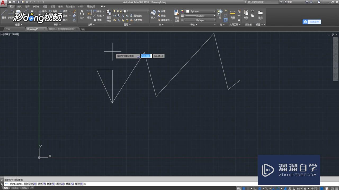The width and height of the screenshot is (339, 190).
Task: Click the Dimension (标注) tool
Action: (89, 15)
